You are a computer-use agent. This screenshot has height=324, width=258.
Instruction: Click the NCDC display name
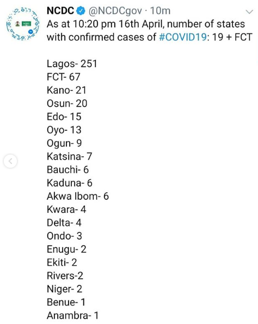[60, 11]
